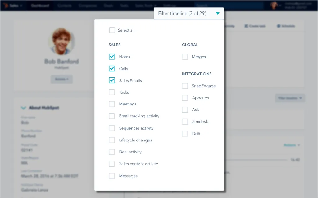The height and width of the screenshot is (198, 318).
Task: Enable Appcues integration filter
Action: click(x=185, y=98)
